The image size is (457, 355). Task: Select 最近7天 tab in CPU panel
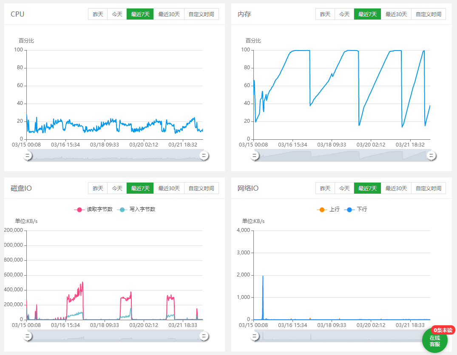[x=140, y=14]
